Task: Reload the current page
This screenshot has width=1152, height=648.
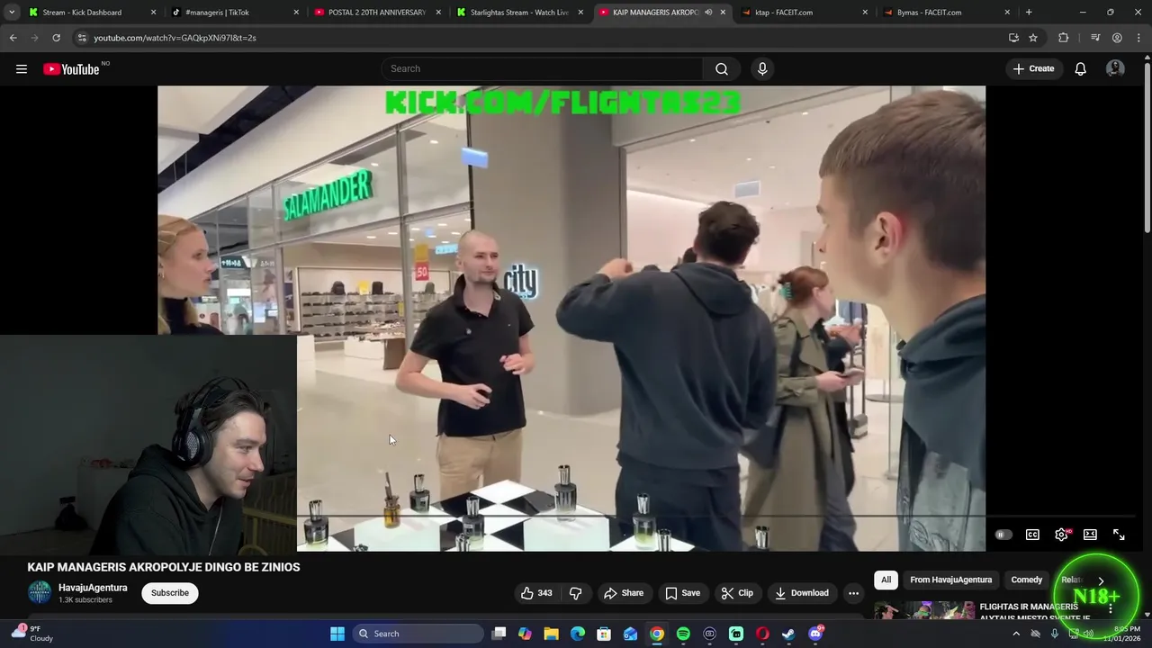Action: click(56, 38)
